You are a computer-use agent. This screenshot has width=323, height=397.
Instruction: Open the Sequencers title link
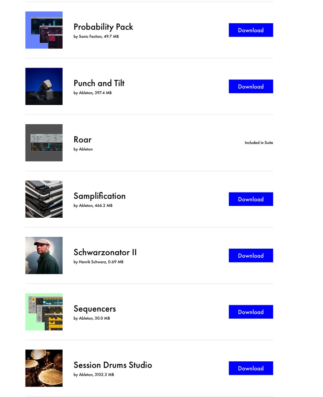click(95, 309)
